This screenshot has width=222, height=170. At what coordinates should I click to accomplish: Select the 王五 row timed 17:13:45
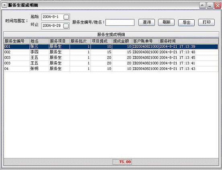[x=111, y=58]
